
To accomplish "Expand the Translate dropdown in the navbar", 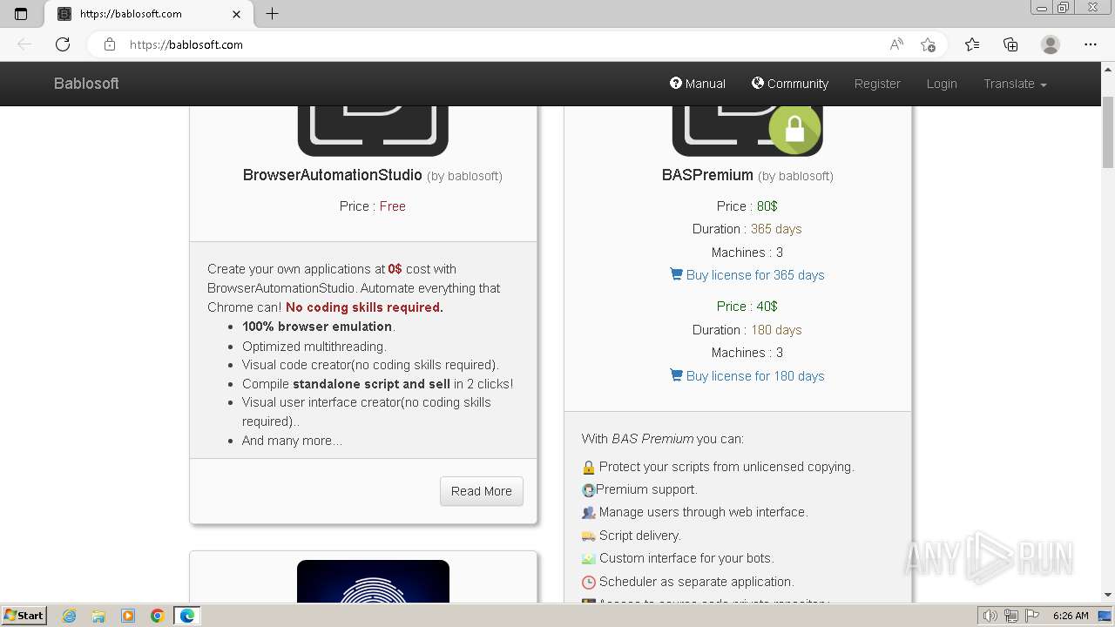I will 1015,84.
